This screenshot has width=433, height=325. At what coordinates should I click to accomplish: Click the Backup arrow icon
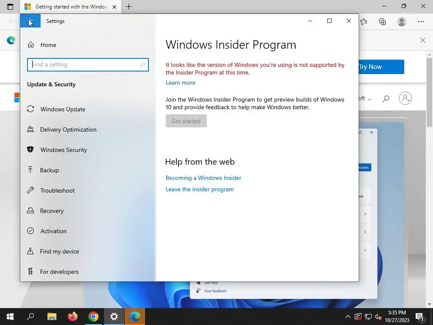[30, 170]
